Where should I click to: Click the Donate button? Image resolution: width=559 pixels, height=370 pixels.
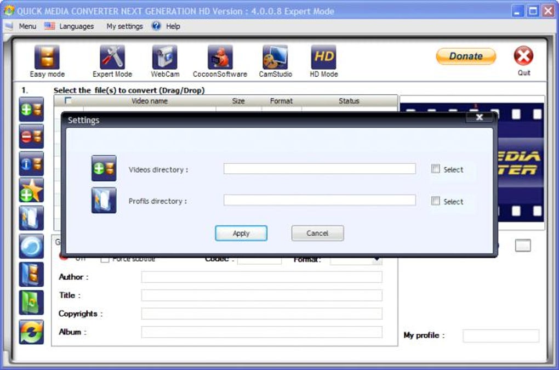(x=466, y=56)
